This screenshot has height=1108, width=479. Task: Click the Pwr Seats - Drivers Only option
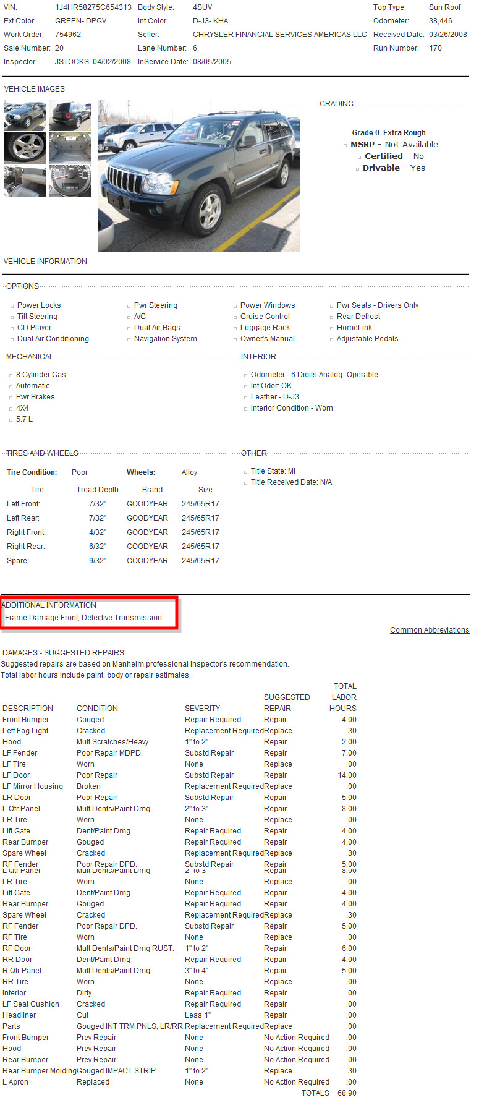coord(378,305)
